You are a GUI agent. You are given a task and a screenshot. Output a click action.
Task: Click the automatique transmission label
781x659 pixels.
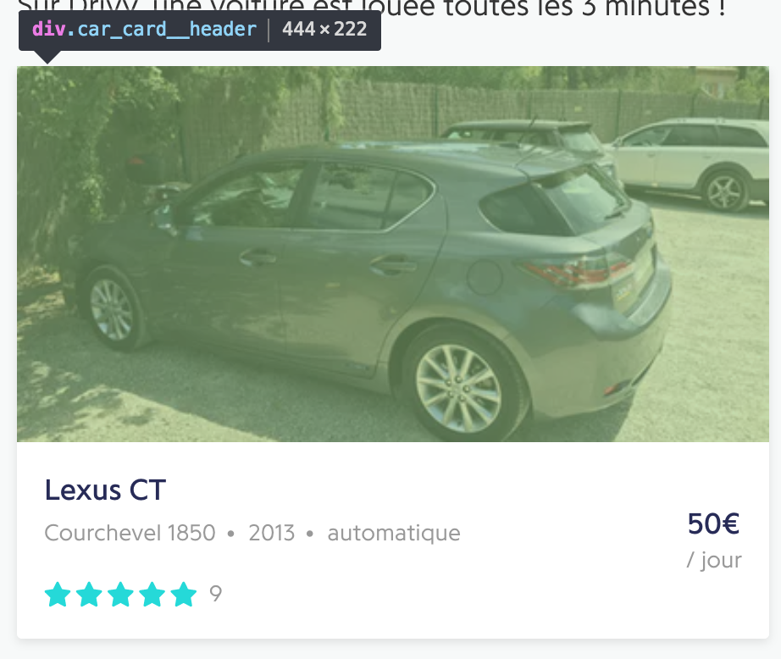(x=394, y=534)
